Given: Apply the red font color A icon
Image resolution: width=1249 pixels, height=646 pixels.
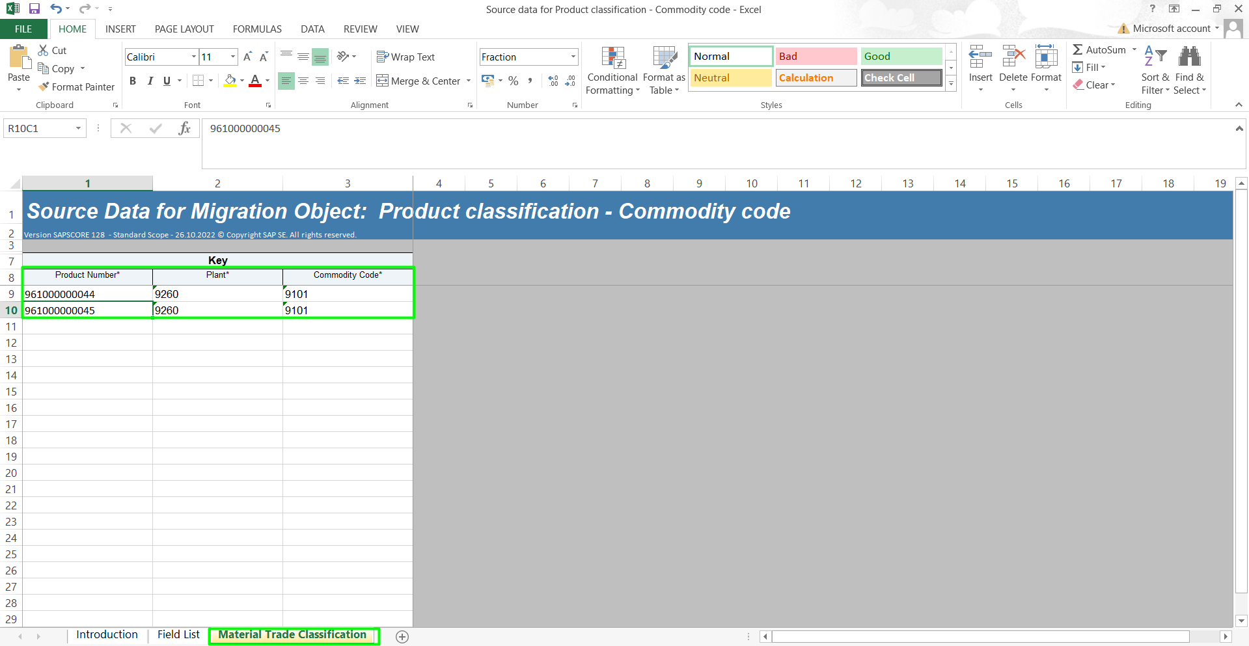Looking at the screenshot, I should click(255, 81).
